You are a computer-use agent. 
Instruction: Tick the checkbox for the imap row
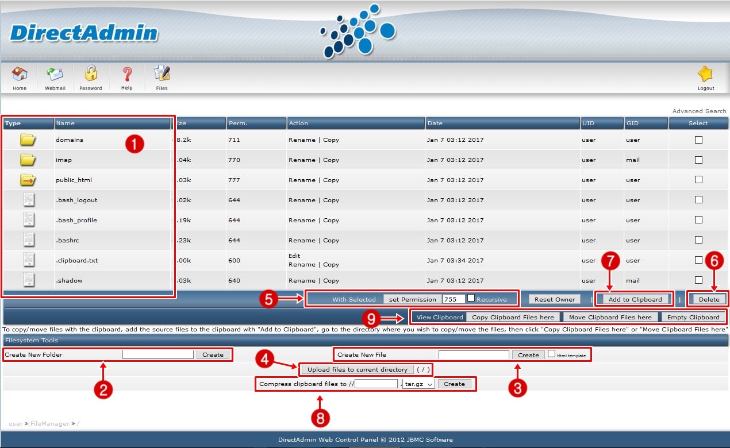698,160
